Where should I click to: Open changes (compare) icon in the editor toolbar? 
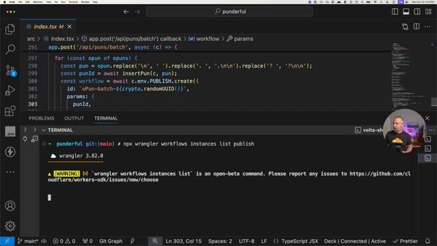point(405,27)
